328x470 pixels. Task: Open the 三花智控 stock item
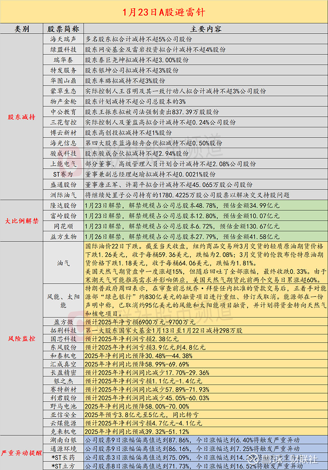[63, 121]
